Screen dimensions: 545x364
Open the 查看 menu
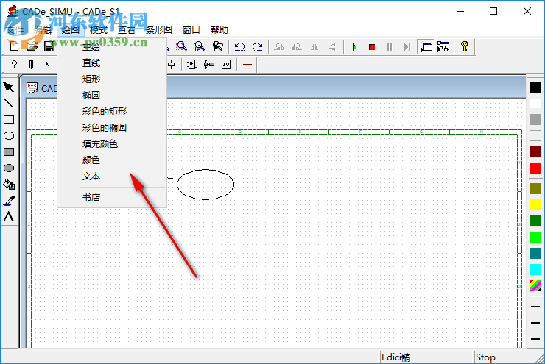(127, 30)
